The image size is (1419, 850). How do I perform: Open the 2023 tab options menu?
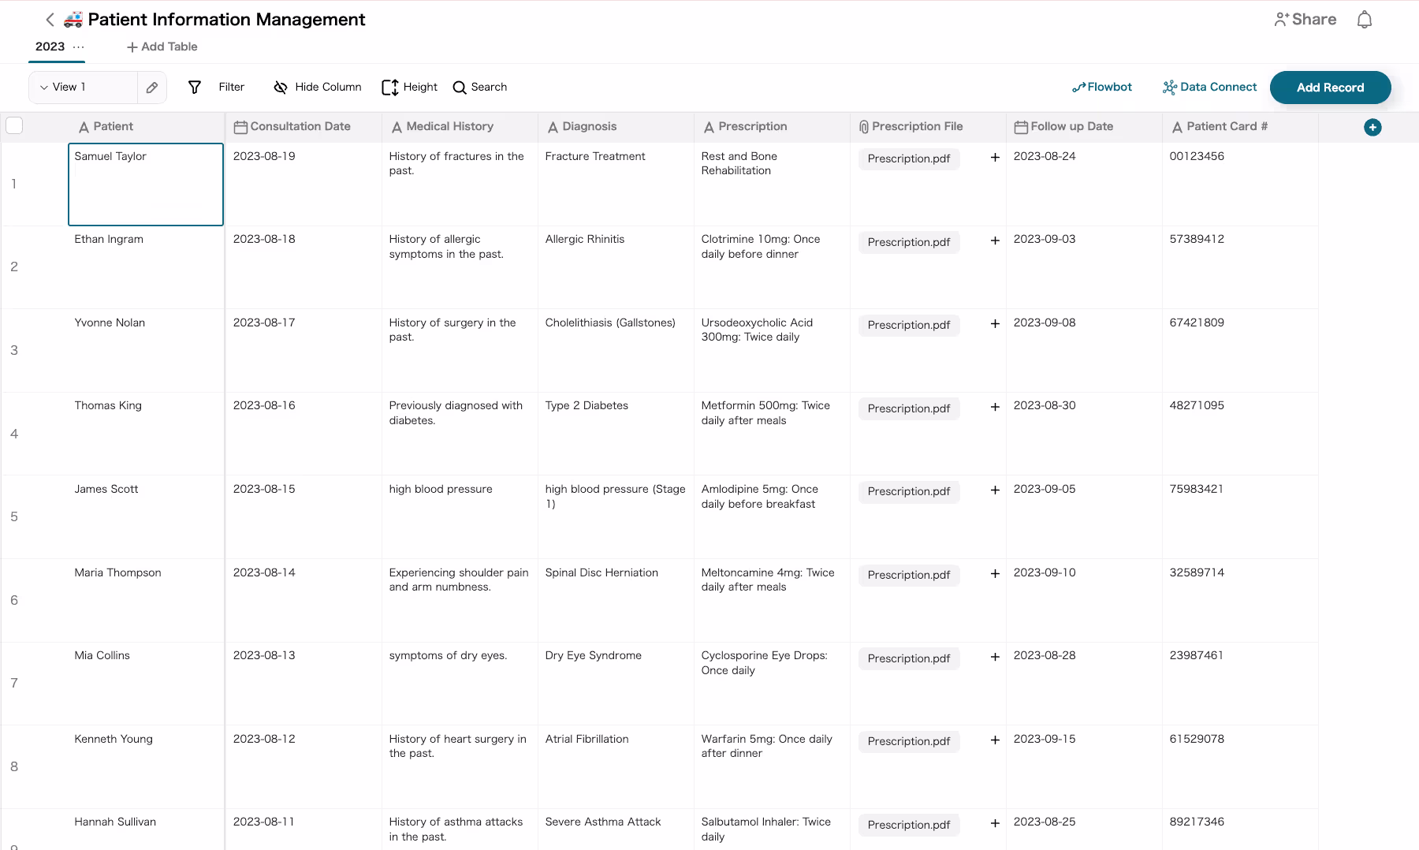(79, 47)
